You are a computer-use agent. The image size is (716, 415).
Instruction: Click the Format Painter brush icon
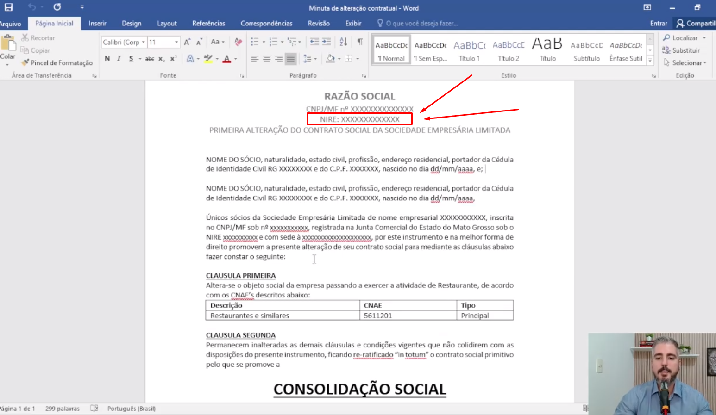25,62
